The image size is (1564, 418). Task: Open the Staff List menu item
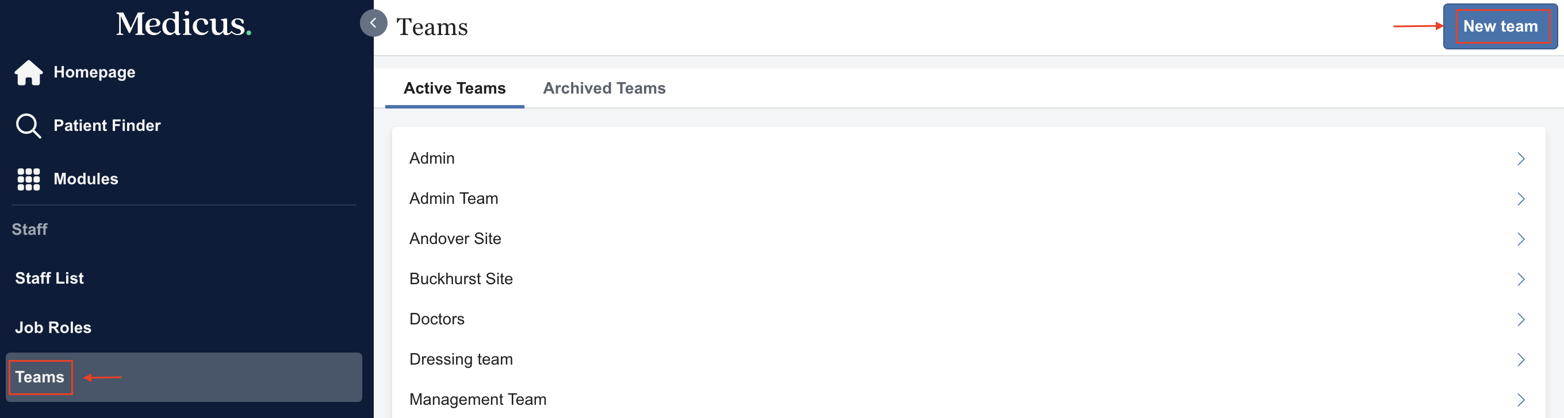(x=49, y=278)
